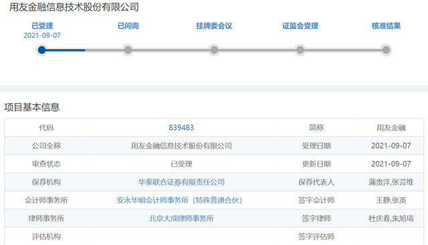Select the 已问询 stage label

pos(128,26)
